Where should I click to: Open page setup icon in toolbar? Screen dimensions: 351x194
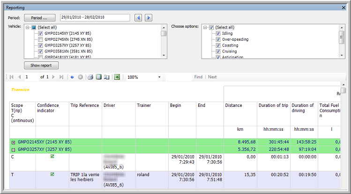pyautogui.click(x=107, y=77)
